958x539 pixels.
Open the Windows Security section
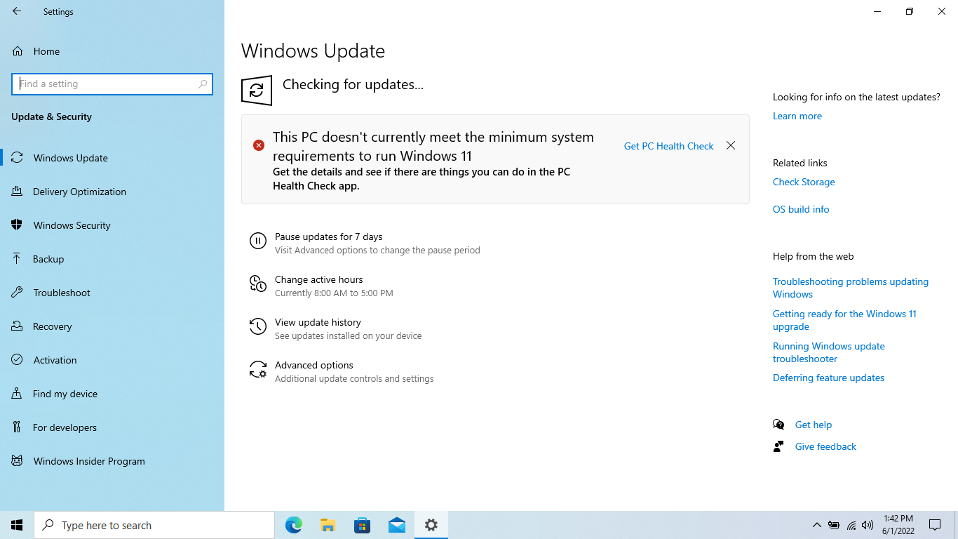tap(72, 225)
